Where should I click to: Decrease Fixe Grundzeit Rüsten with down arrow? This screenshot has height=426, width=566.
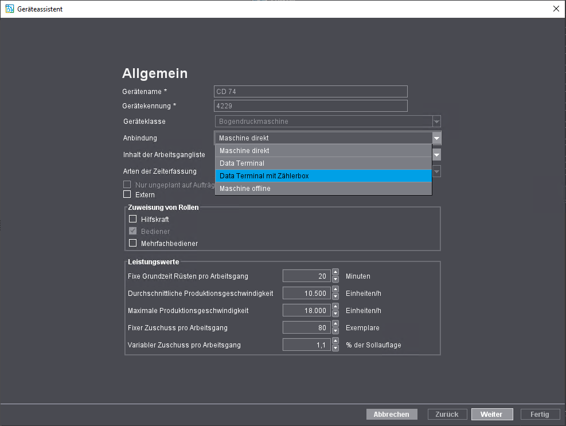(x=335, y=279)
